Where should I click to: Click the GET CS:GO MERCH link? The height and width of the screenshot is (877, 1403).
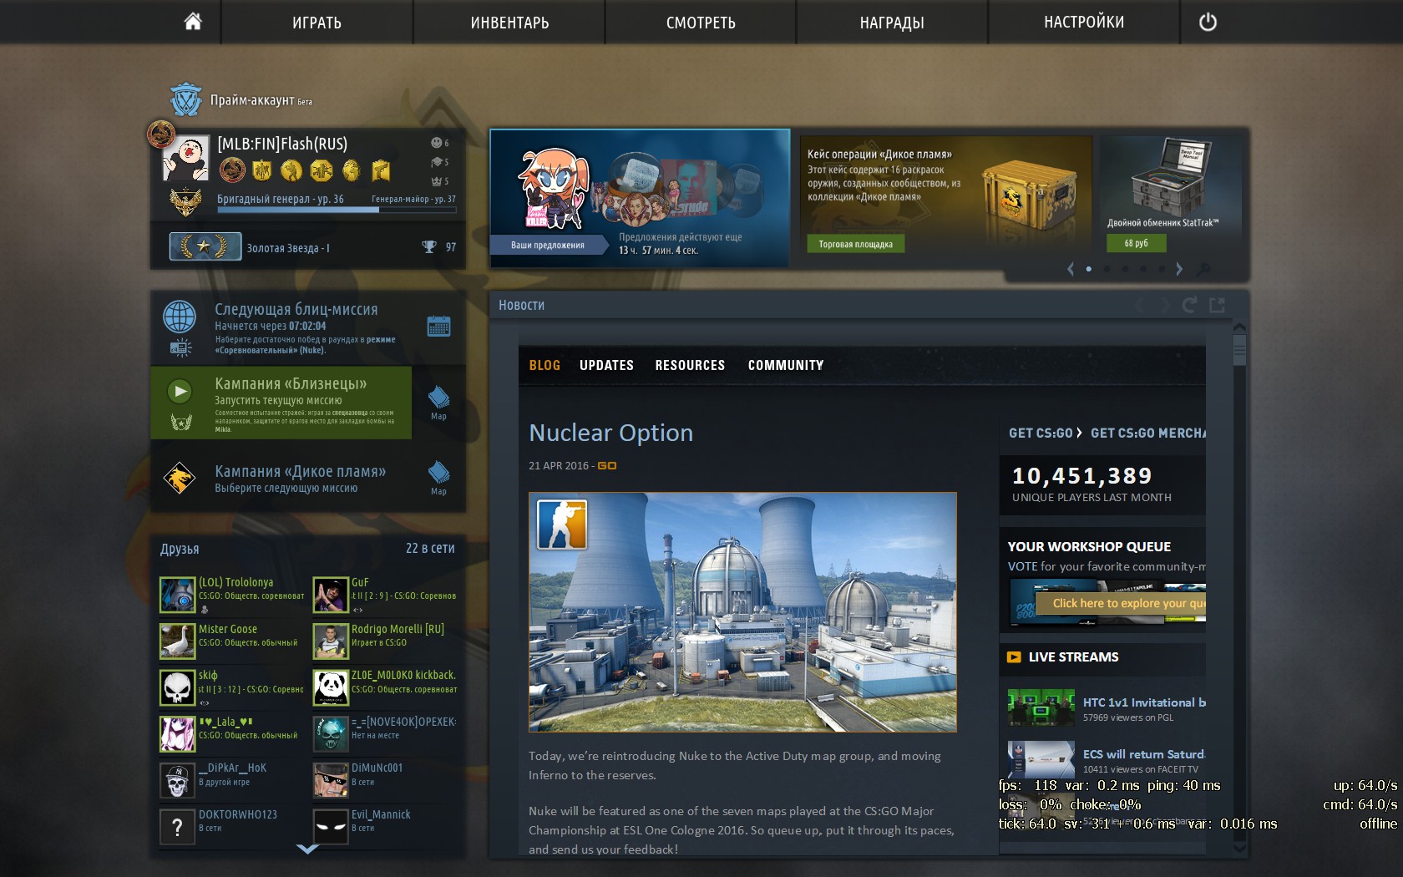click(1148, 433)
